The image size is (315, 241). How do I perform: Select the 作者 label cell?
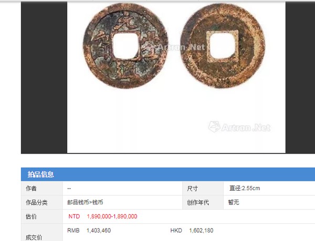(42, 188)
